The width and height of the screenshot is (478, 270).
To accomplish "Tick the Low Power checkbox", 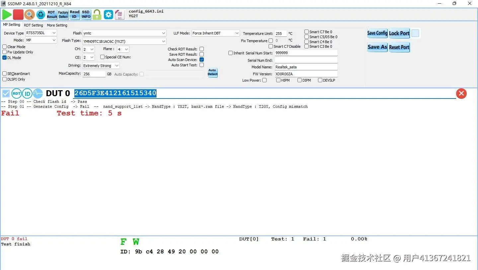I will [264, 80].
